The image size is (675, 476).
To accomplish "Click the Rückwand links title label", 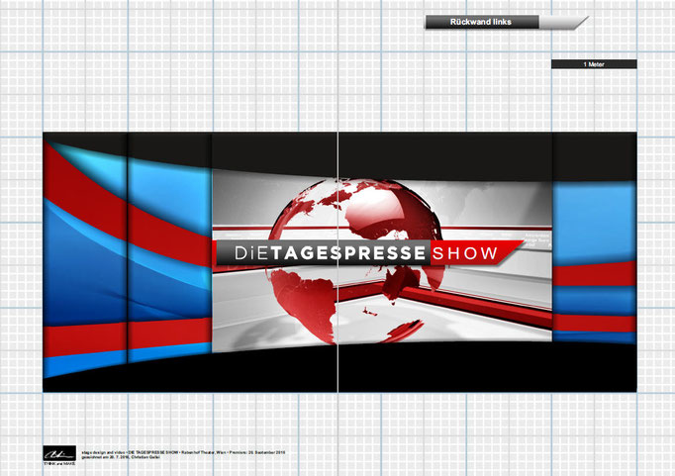I will point(481,22).
